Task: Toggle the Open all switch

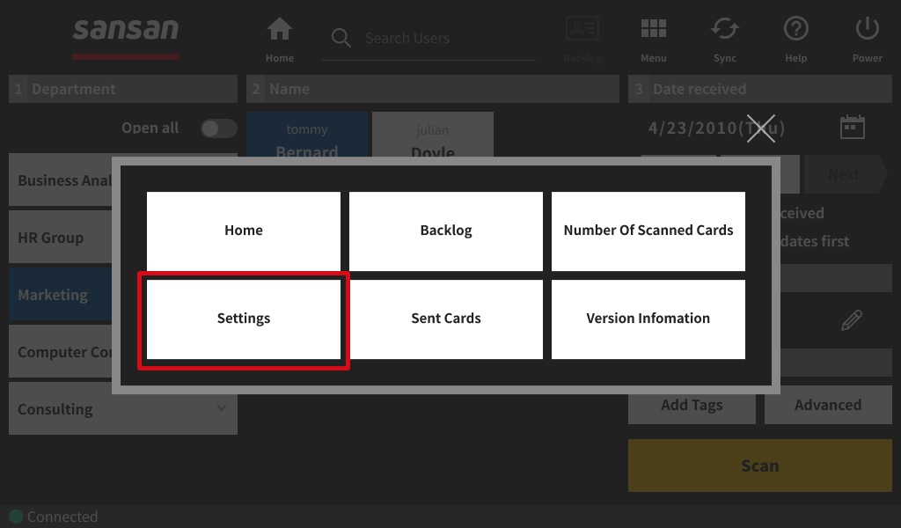Action: coord(218,128)
